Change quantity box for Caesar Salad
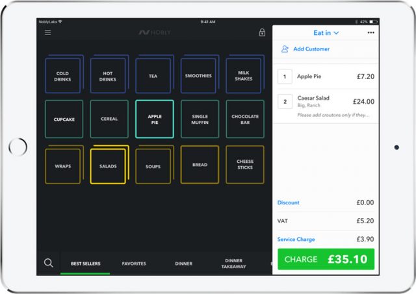 [x=285, y=101]
